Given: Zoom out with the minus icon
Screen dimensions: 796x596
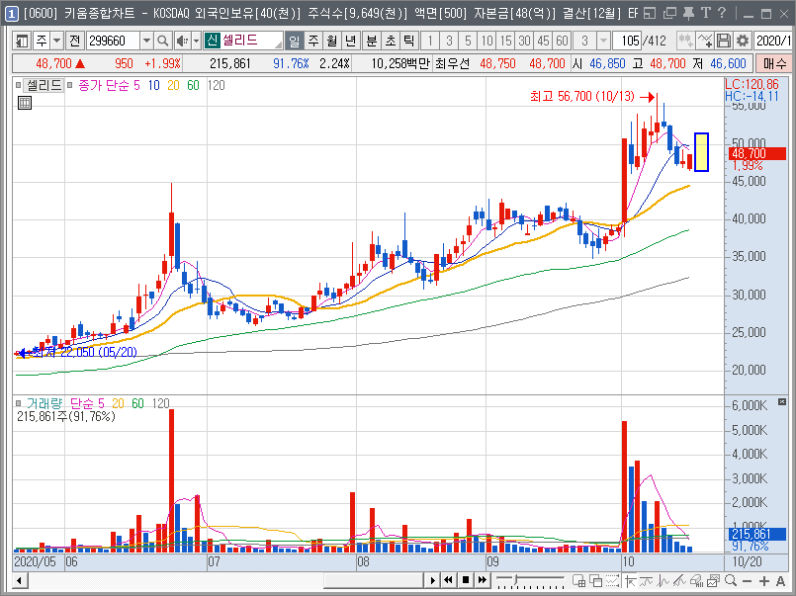Looking at the screenshot, I should [x=747, y=580].
